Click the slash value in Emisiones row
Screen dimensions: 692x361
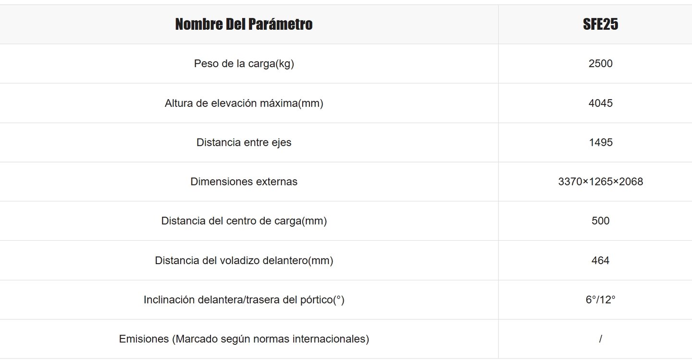(x=600, y=339)
